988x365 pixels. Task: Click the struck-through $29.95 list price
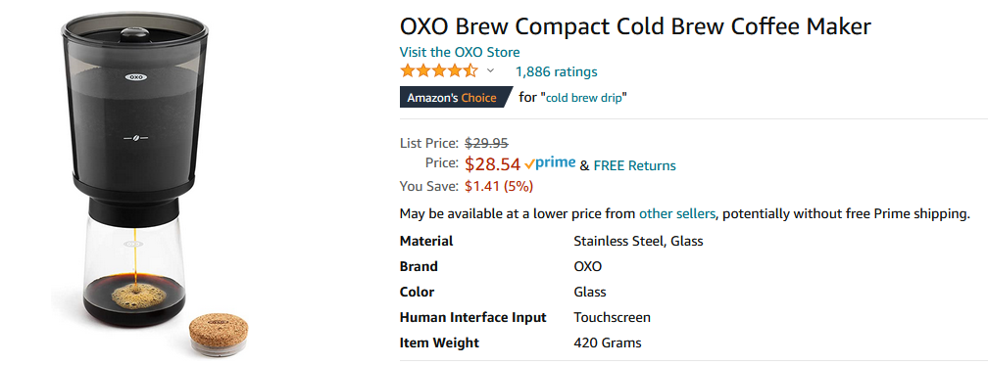(x=486, y=143)
